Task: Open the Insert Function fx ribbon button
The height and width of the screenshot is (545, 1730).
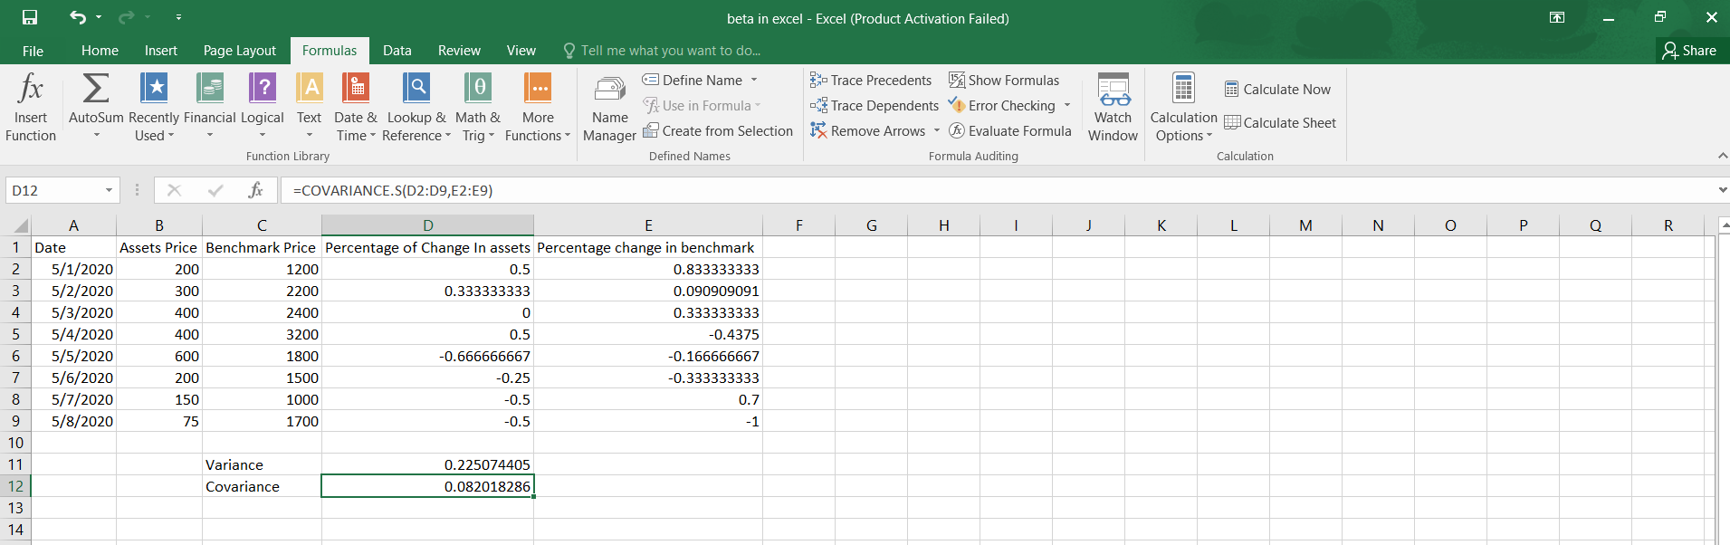Action: point(31,107)
